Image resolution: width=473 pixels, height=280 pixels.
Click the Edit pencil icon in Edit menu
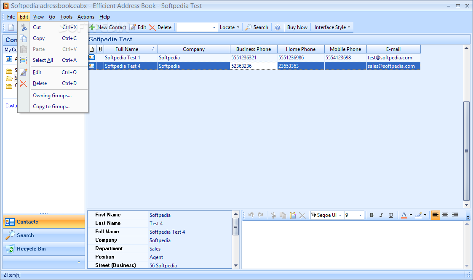tap(24, 72)
